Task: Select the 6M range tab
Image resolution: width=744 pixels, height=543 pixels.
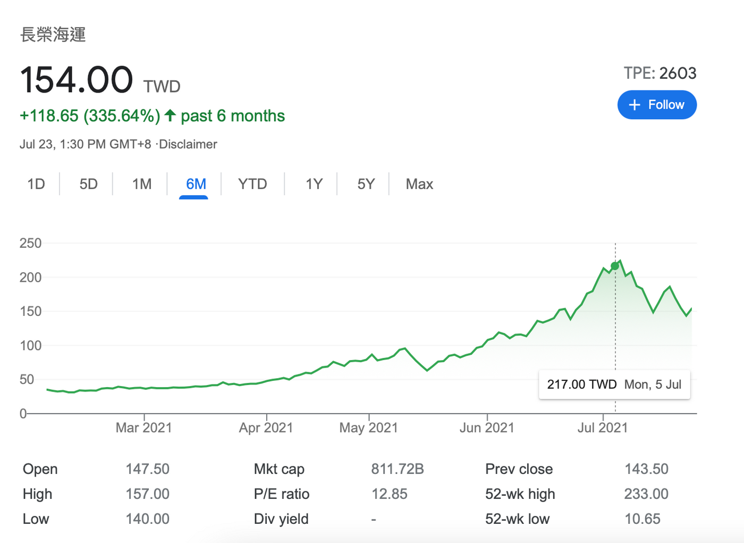Action: [196, 184]
